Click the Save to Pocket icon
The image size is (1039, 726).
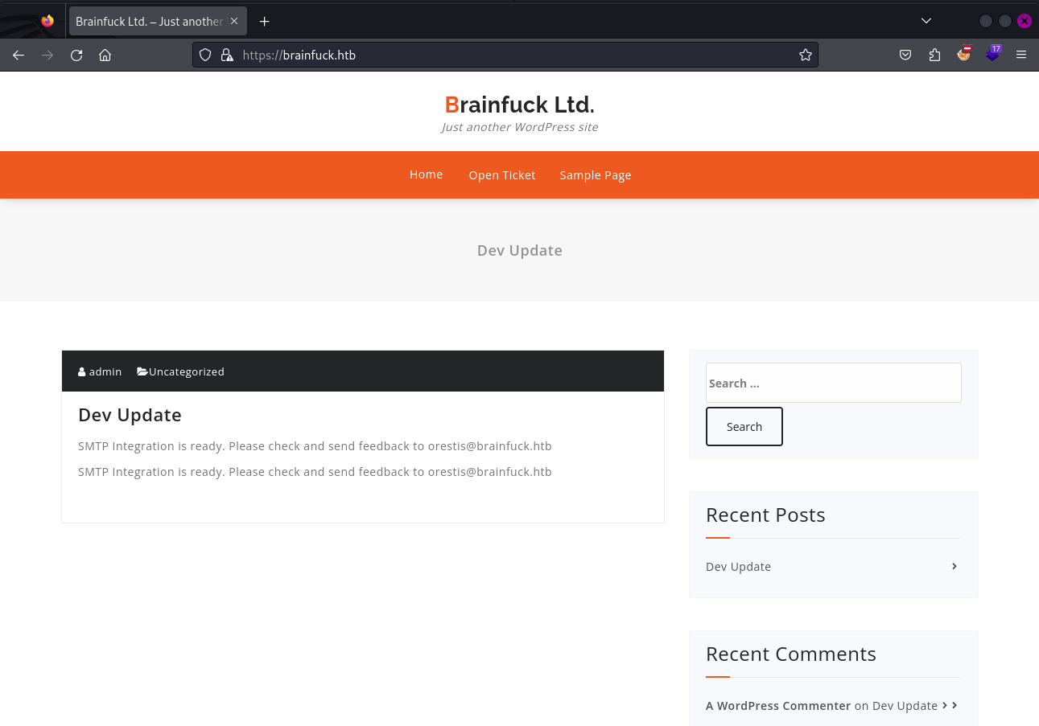(x=905, y=55)
